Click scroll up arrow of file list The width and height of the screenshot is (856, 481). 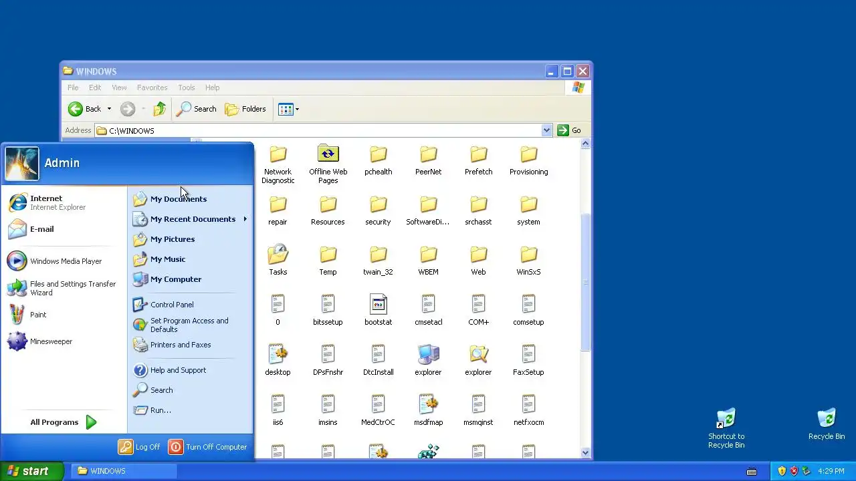585,143
